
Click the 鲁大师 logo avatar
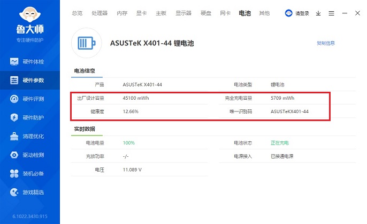(x=29, y=14)
